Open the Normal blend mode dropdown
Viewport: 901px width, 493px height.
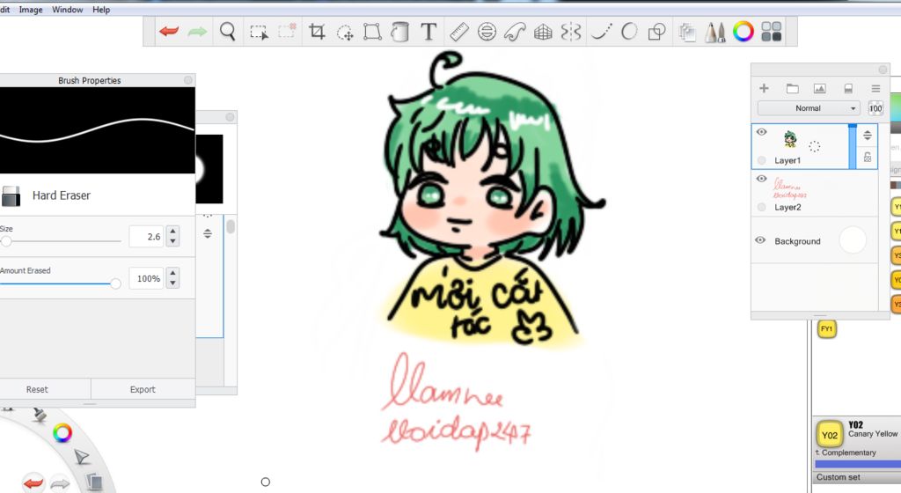click(x=809, y=108)
